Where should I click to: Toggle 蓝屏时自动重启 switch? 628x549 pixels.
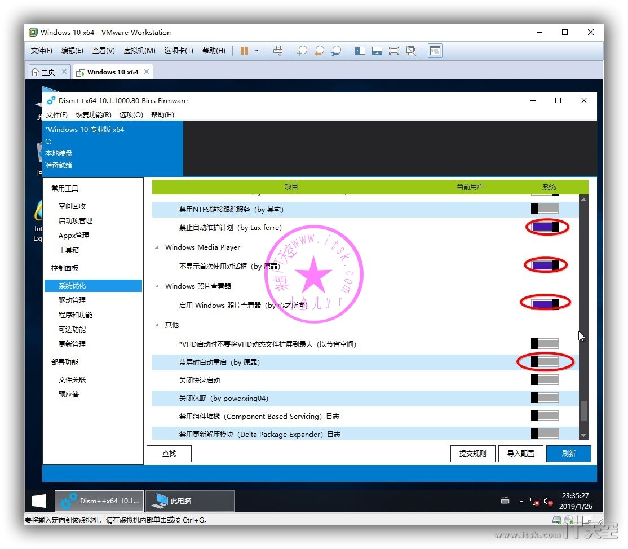point(545,362)
